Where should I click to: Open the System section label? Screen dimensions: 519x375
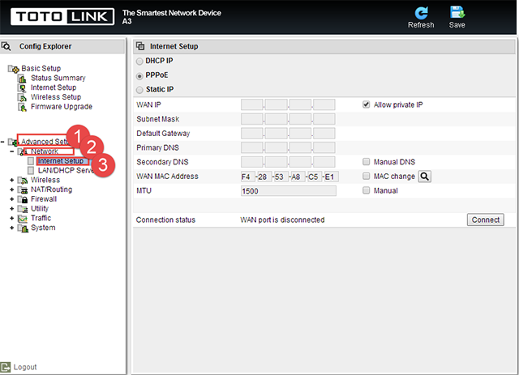tap(43, 228)
